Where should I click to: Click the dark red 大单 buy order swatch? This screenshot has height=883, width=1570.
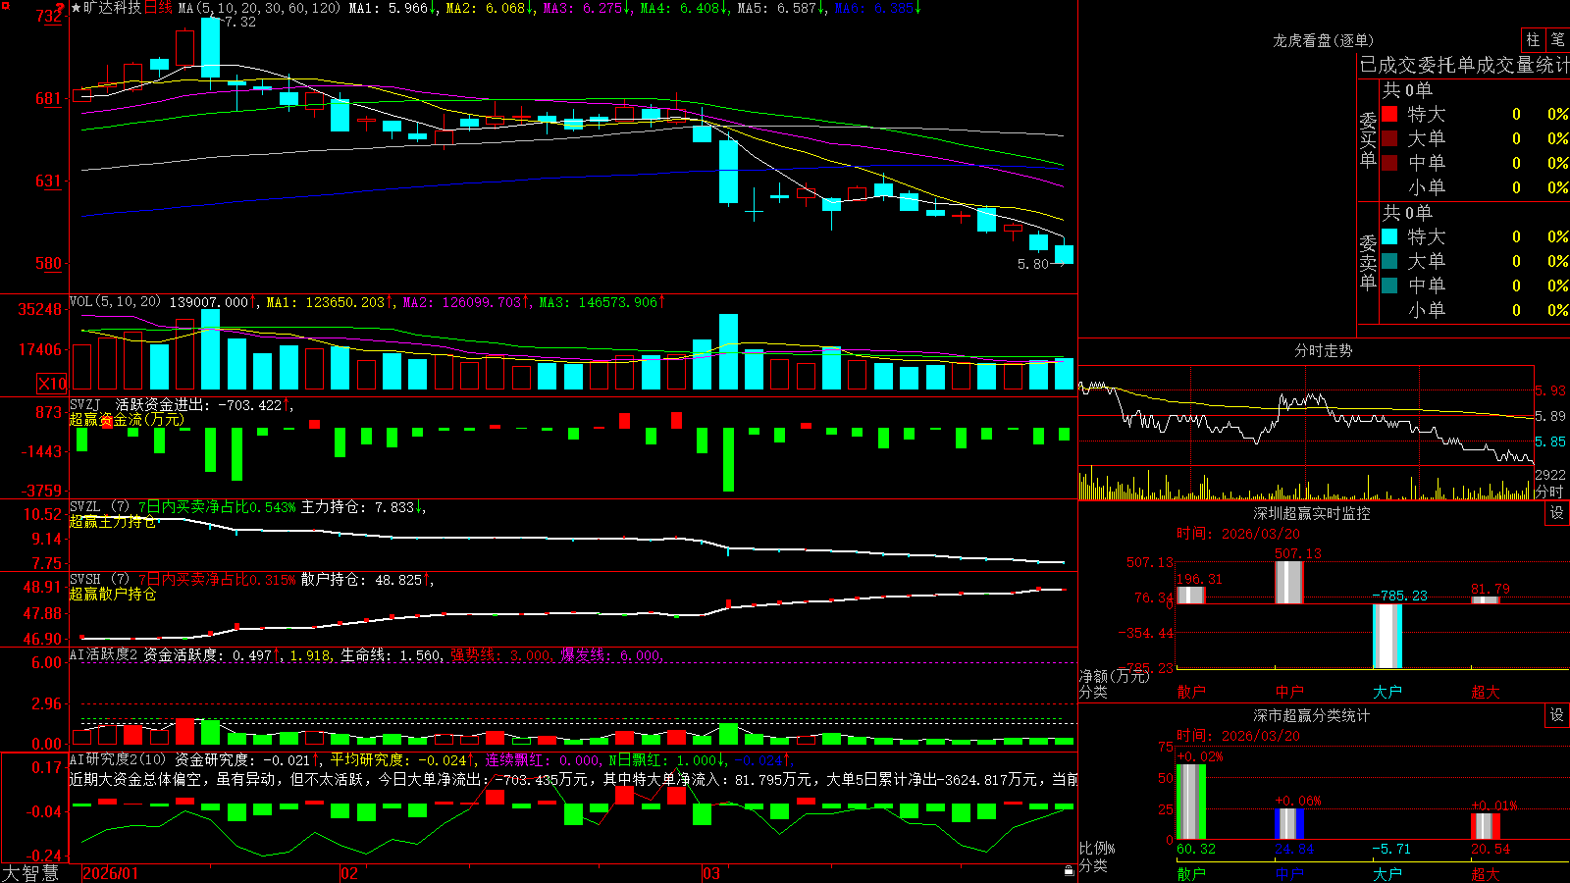point(1389,138)
